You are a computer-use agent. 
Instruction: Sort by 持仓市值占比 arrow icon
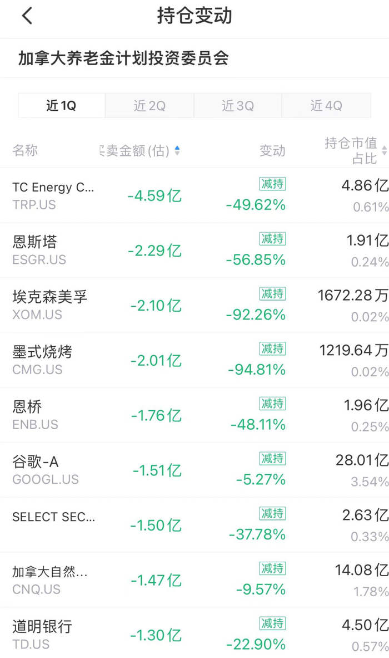point(384,151)
